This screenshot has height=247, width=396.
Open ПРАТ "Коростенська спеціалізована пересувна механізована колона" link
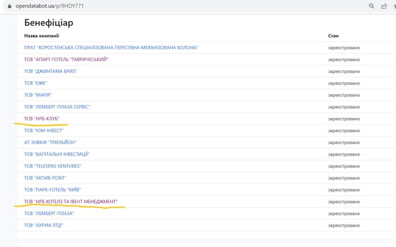point(111,48)
